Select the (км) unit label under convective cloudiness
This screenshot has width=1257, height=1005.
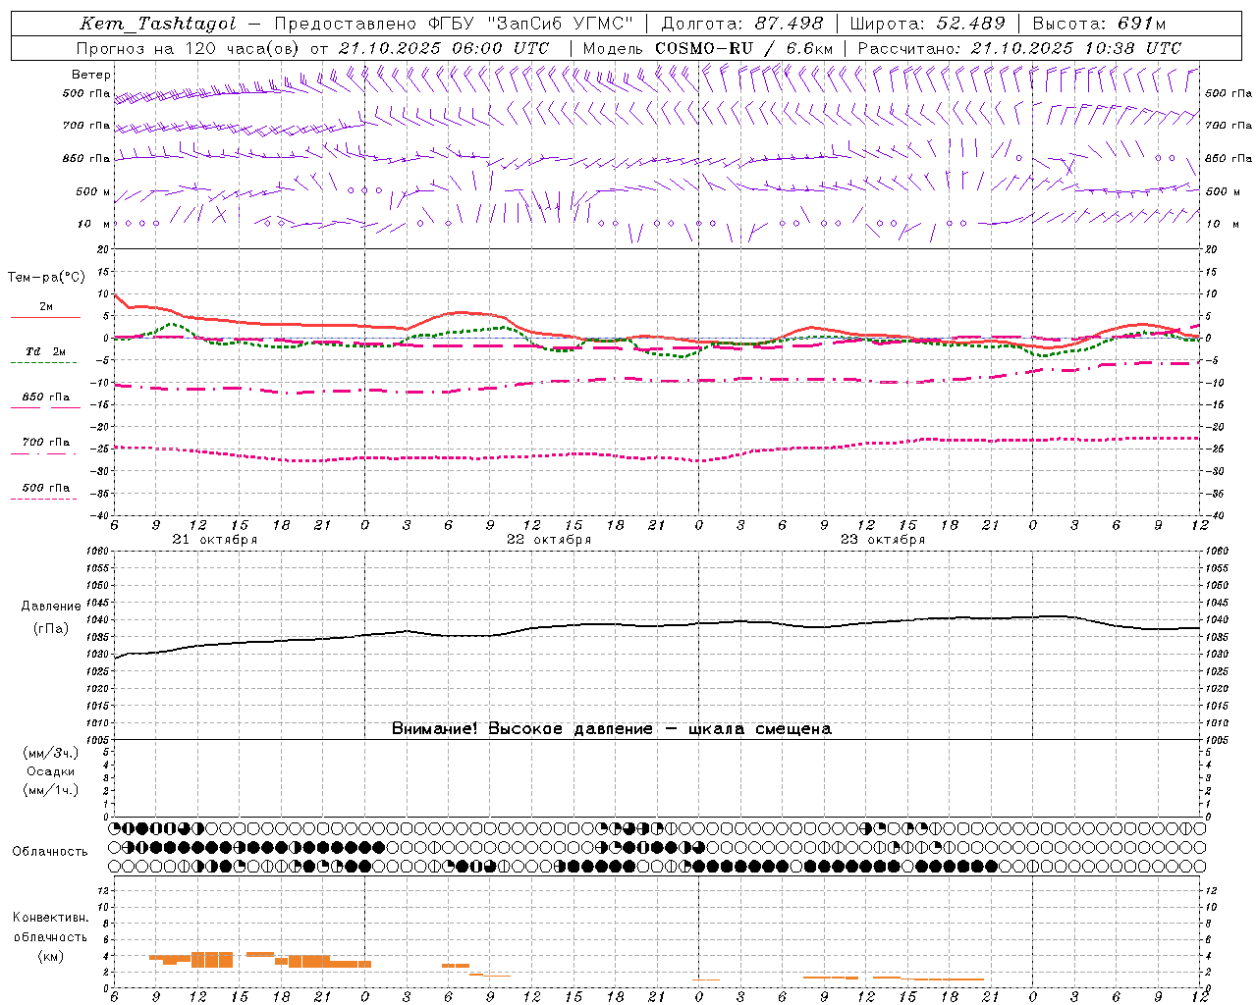pos(51,956)
